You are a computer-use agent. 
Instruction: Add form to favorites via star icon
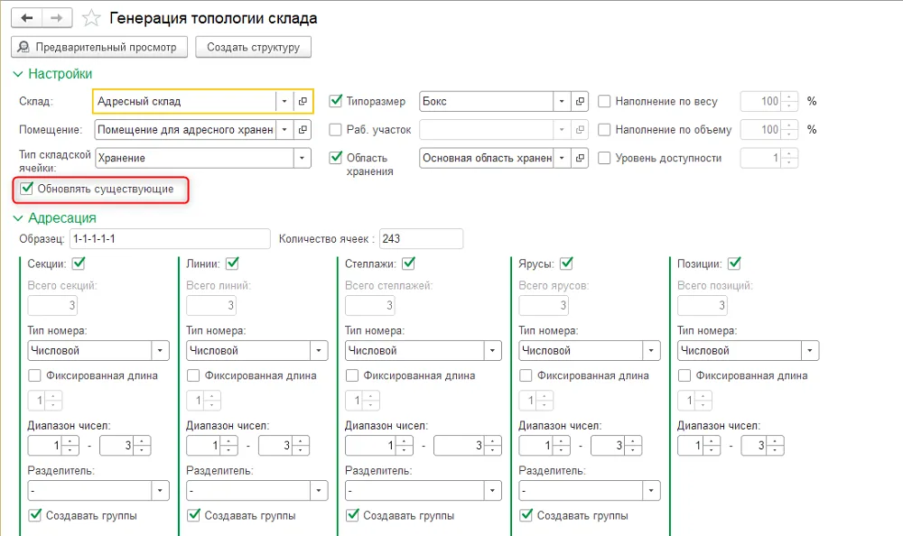[x=91, y=18]
